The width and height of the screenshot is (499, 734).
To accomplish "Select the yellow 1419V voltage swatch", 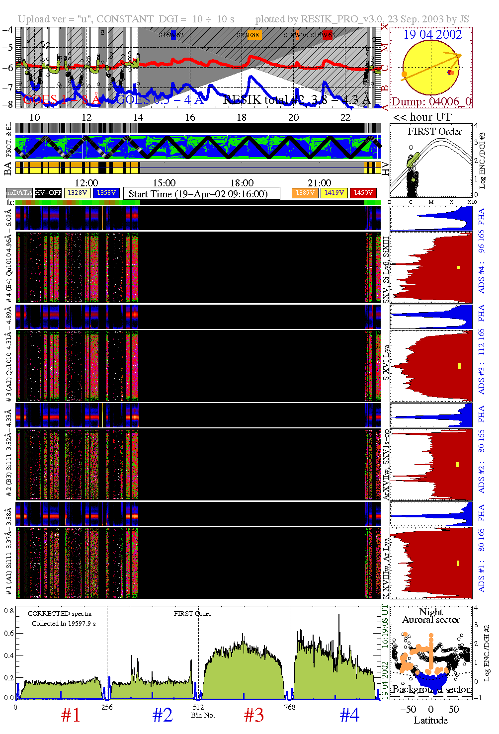I will tap(334, 193).
